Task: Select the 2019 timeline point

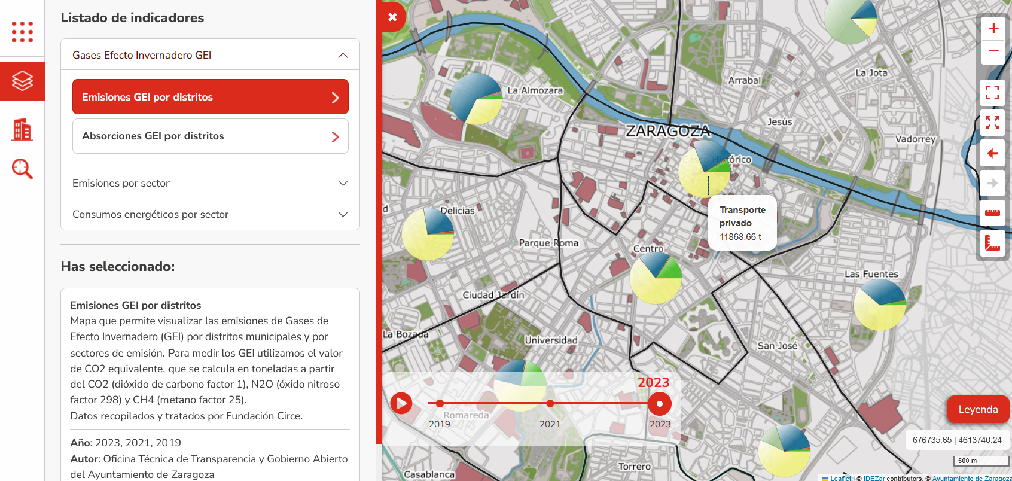Action: 440,403
